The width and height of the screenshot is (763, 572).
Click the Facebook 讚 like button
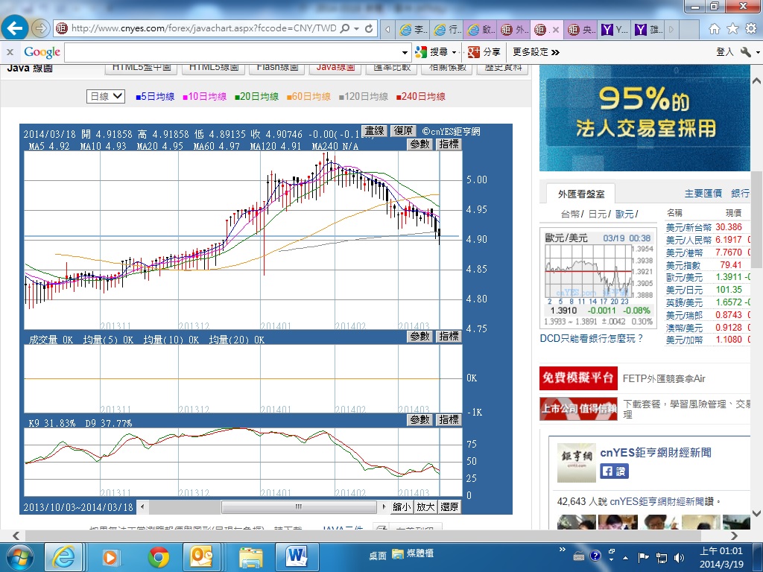tap(614, 471)
